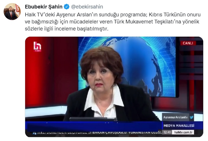
Task: Click the Halk TV logo in video
Action: 37,46
